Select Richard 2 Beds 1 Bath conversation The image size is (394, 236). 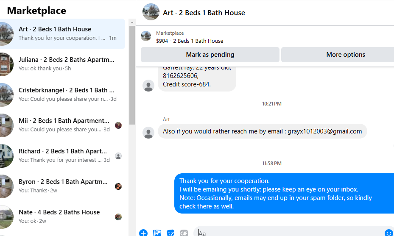point(64,155)
